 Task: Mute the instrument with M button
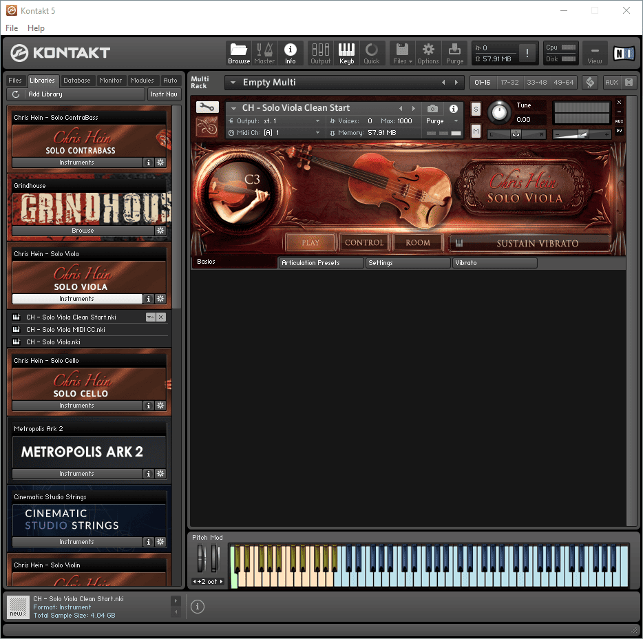coord(476,132)
